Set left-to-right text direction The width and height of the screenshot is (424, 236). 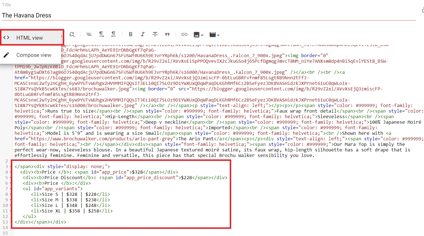[101, 34]
